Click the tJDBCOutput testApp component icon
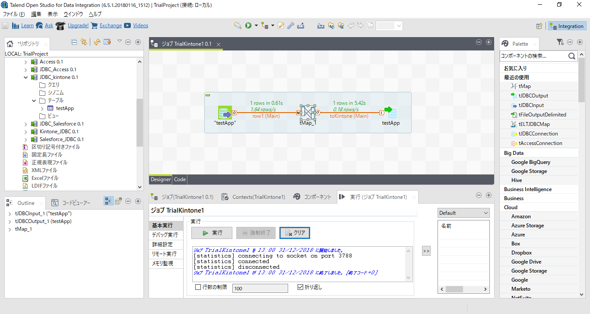590x314 pixels. click(391, 113)
